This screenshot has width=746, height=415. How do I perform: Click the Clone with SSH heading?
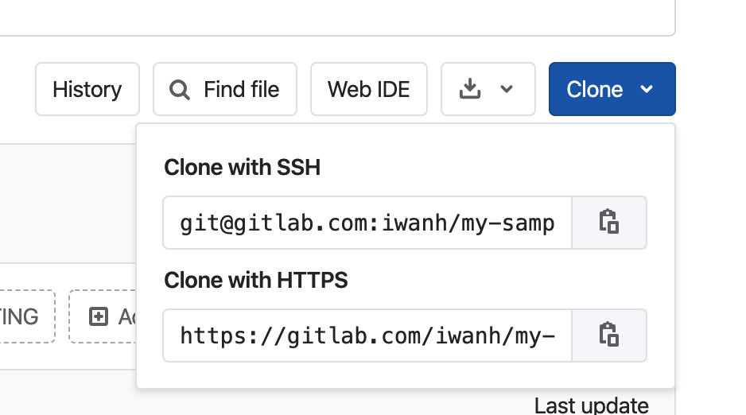[x=242, y=168]
